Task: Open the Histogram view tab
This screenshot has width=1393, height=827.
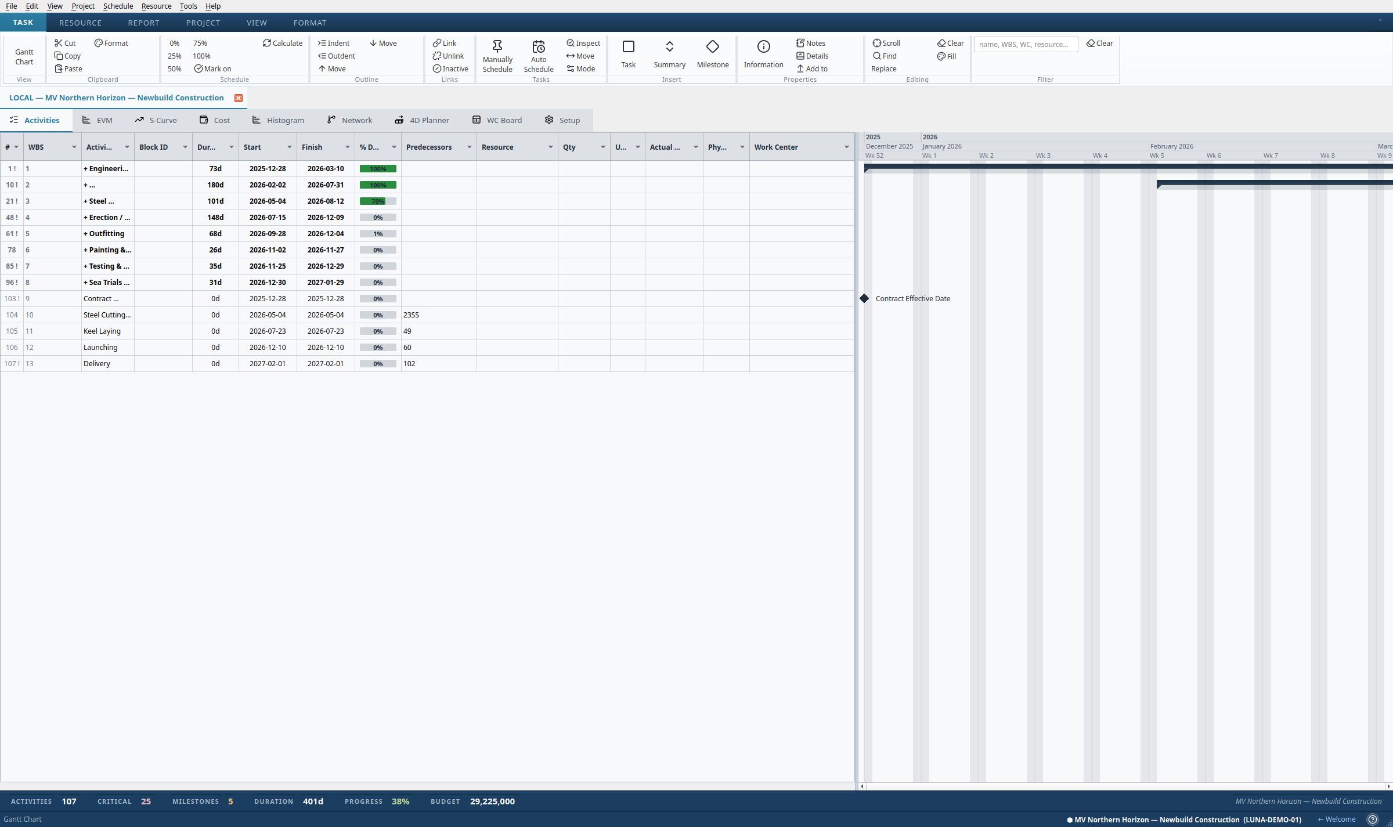Action: click(x=279, y=120)
